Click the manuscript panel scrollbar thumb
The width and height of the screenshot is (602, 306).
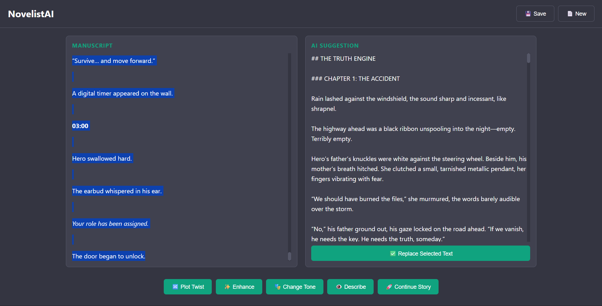click(x=289, y=256)
